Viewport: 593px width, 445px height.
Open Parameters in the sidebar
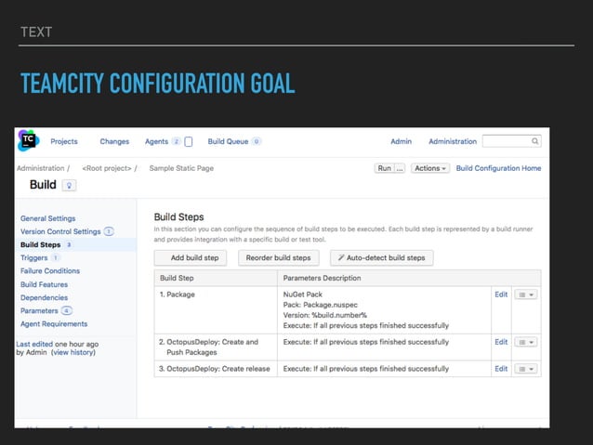tap(39, 310)
